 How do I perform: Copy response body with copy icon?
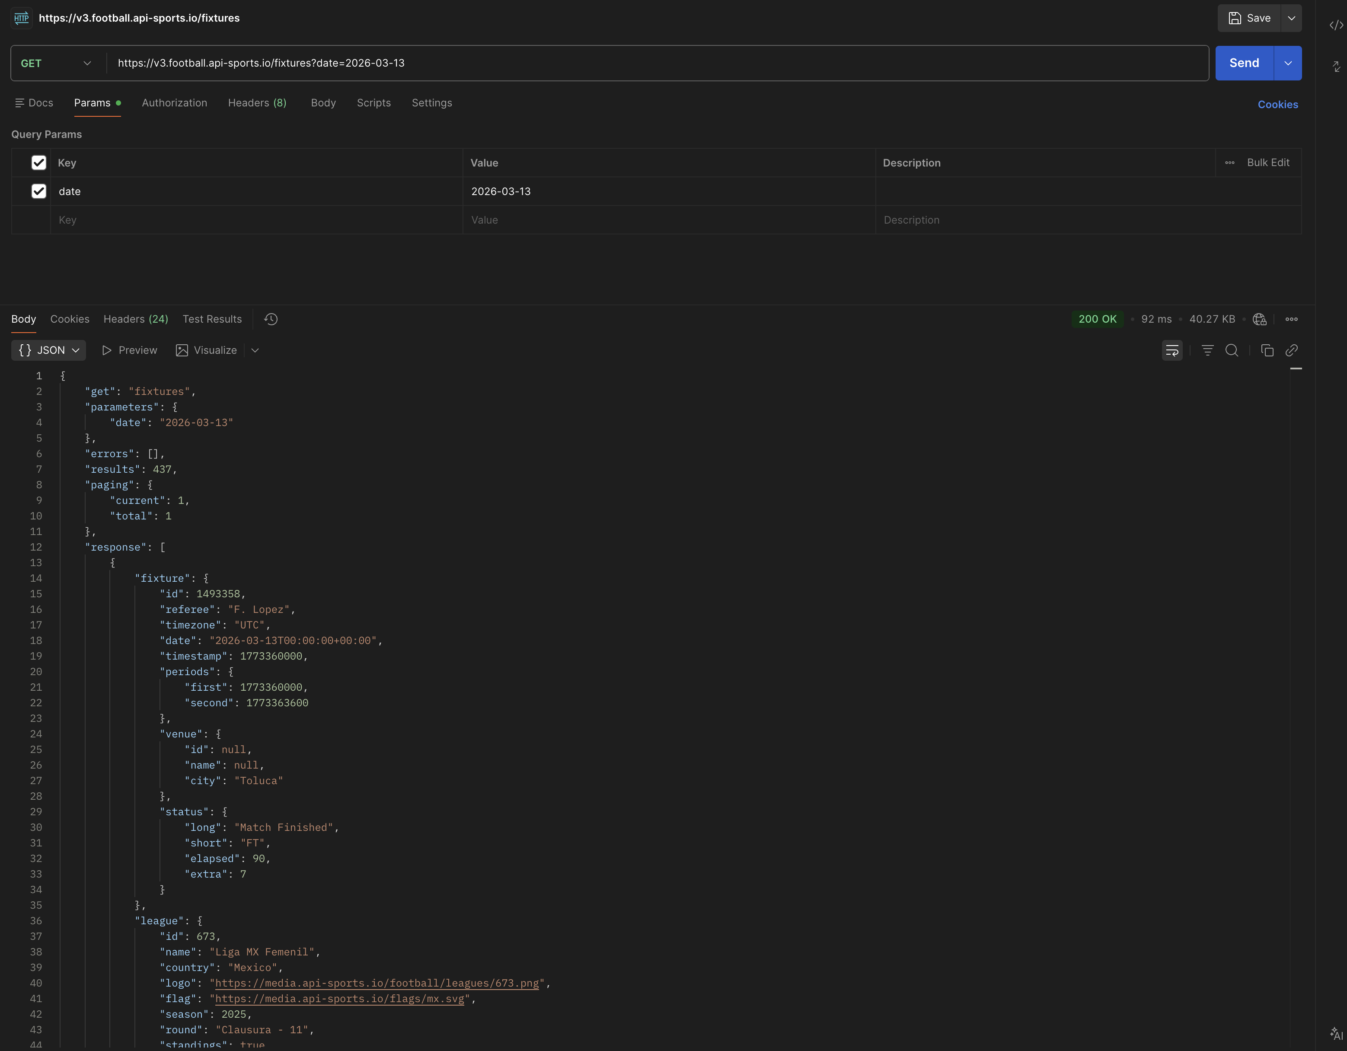click(1267, 350)
